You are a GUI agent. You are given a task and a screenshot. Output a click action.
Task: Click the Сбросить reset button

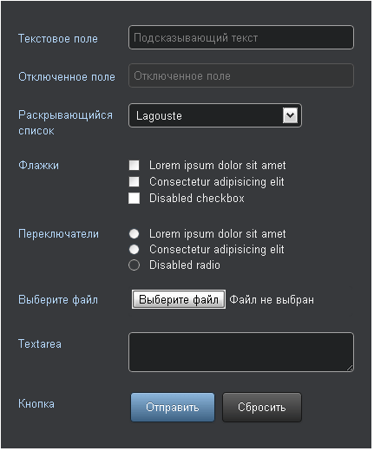pos(262,407)
